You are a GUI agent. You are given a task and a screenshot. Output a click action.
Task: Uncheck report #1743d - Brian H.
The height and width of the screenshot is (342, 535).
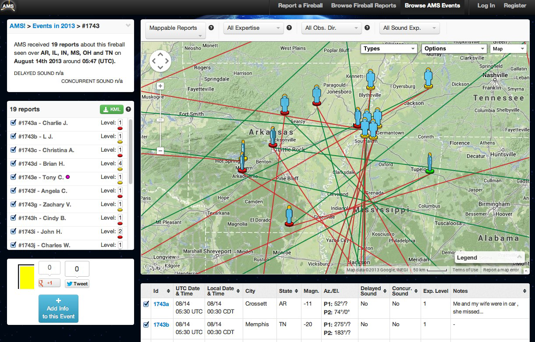pyautogui.click(x=13, y=164)
